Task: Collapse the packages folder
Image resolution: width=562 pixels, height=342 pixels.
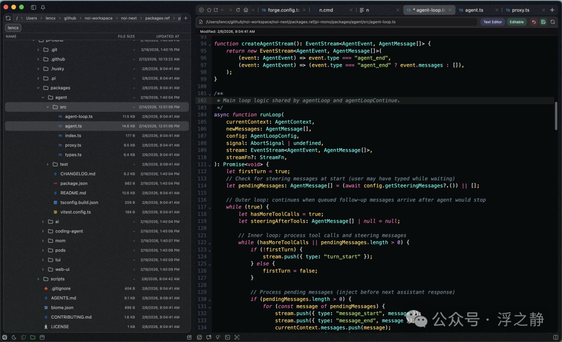Action: (x=39, y=88)
